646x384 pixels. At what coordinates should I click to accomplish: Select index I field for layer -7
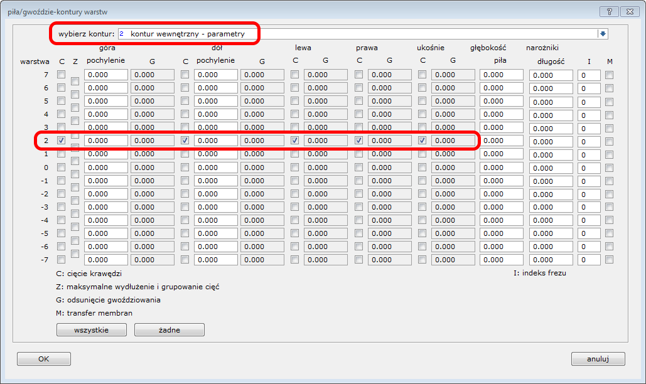click(589, 260)
